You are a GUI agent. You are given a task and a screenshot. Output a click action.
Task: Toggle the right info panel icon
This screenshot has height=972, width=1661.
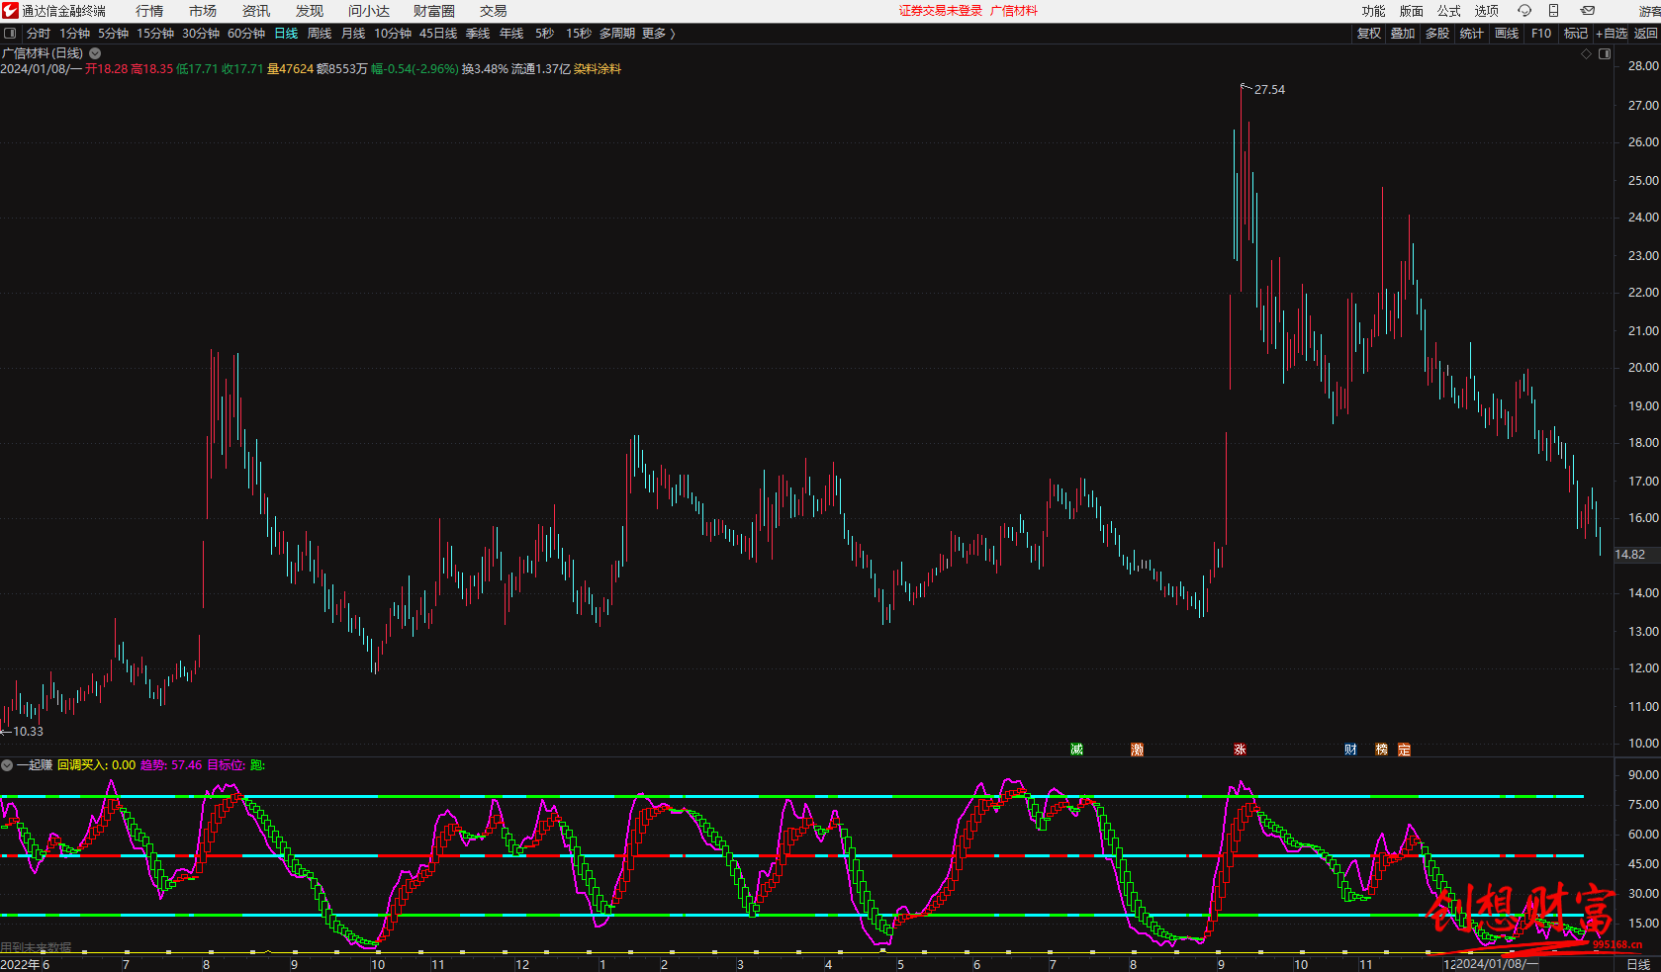pos(1606,53)
